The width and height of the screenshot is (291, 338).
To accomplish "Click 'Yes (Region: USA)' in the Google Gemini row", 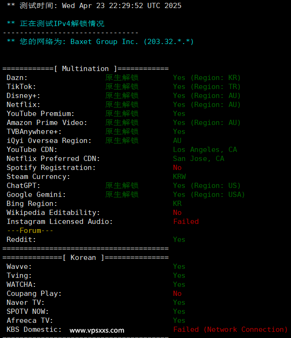I will [x=209, y=195].
